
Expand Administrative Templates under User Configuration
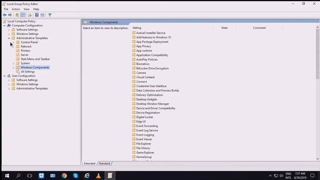[x=9, y=88]
